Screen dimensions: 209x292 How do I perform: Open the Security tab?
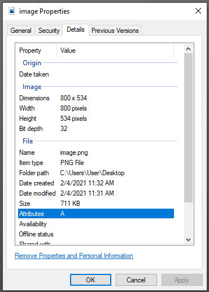point(49,31)
